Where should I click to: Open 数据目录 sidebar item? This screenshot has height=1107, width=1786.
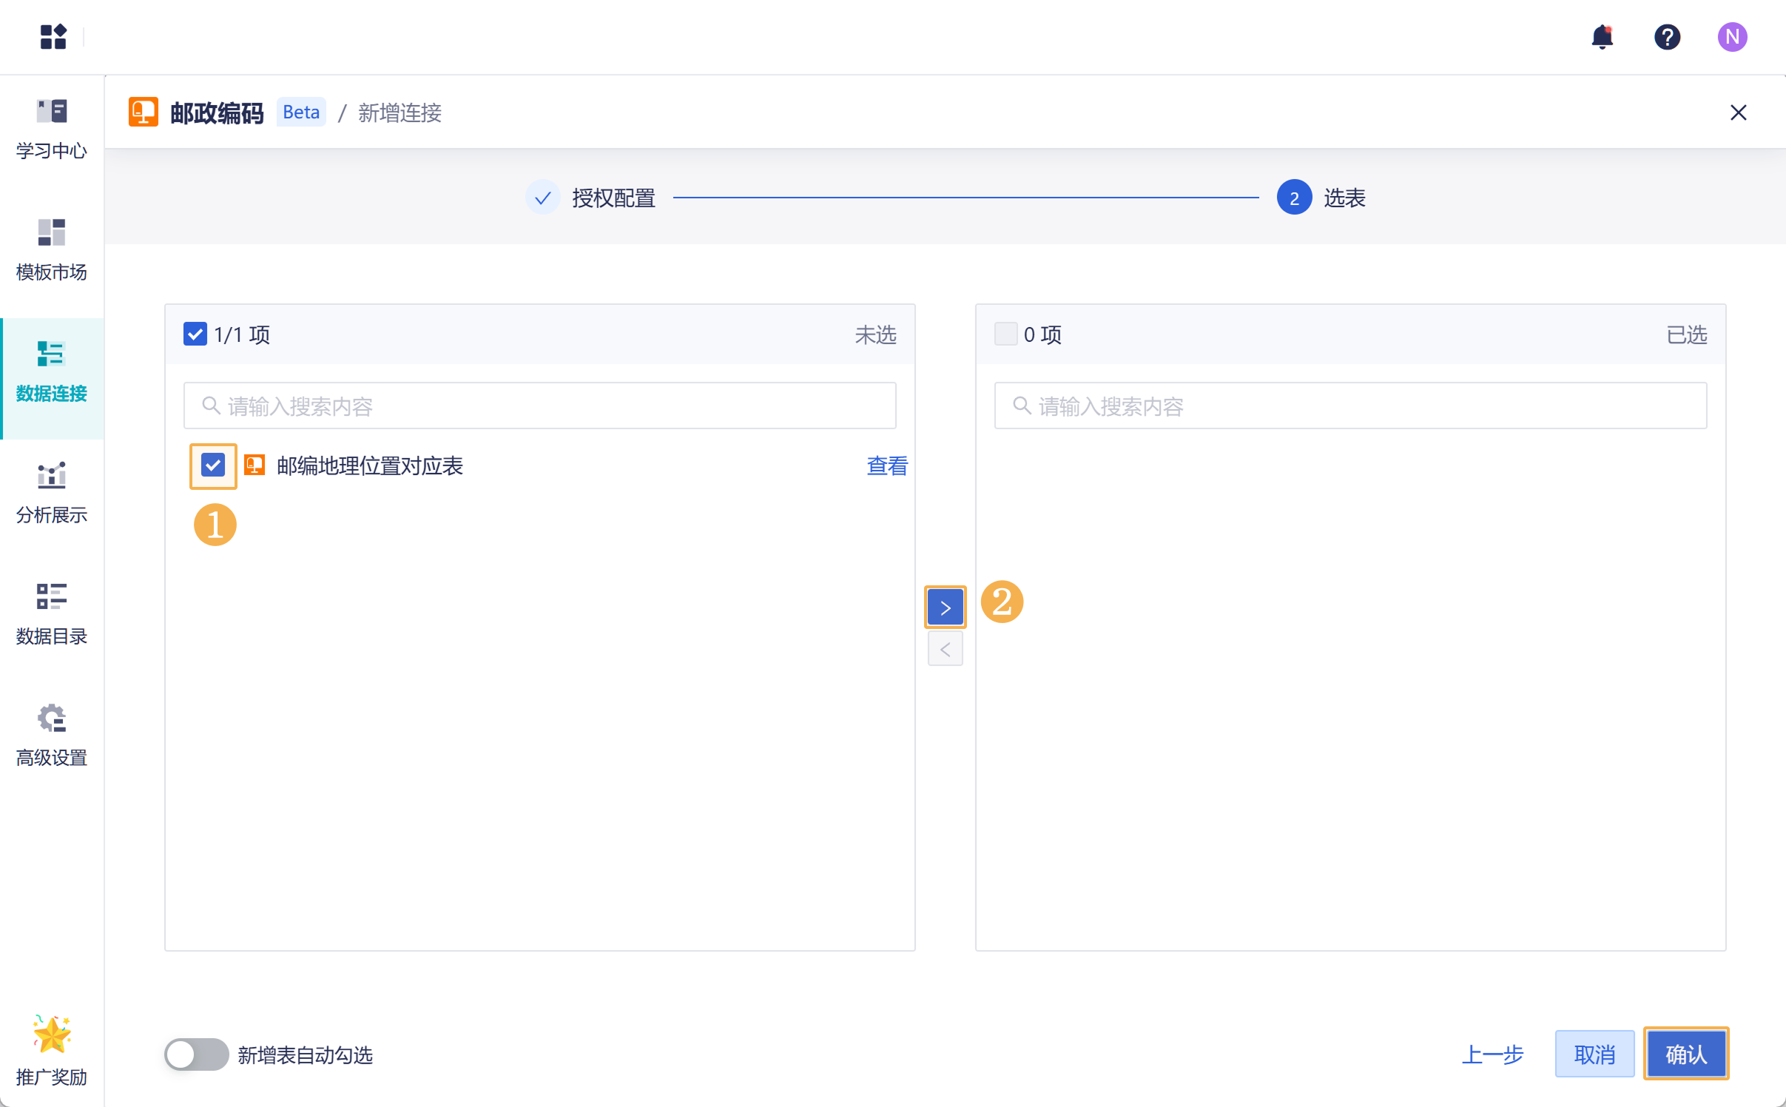coord(51,614)
